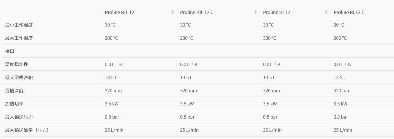The width and height of the screenshot is (394, 139).
Task: Select the 最大浴槽容积 row label
Action: coord(19,77)
